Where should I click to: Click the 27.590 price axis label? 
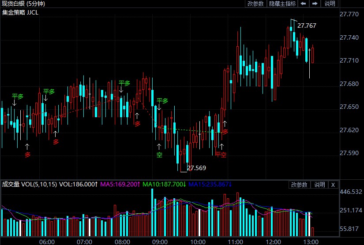[x=349, y=153]
